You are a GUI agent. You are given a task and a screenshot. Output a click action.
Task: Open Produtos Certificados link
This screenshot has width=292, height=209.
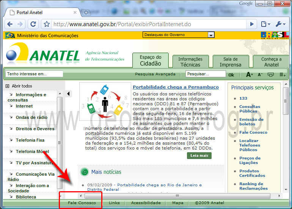[252, 173]
